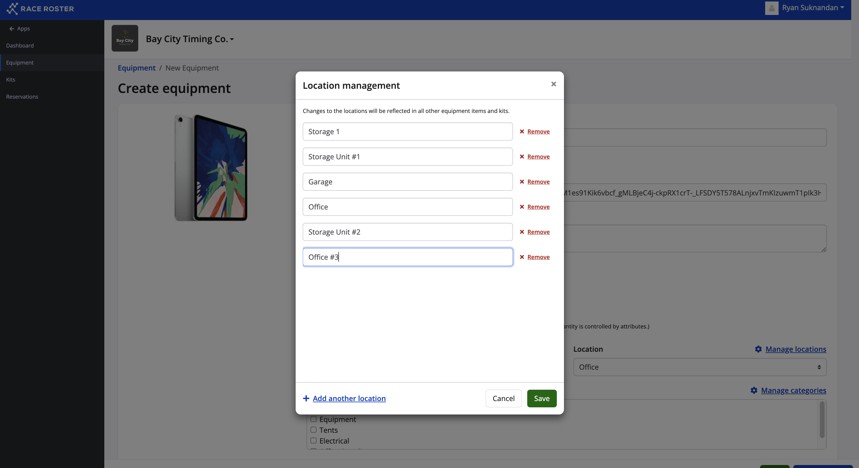This screenshot has height=468, width=859.
Task: Click the gear icon beside Manage categories
Action: point(754,390)
